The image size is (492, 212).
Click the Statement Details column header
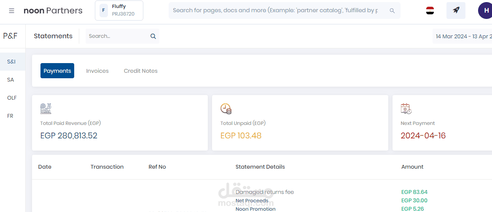(260, 167)
